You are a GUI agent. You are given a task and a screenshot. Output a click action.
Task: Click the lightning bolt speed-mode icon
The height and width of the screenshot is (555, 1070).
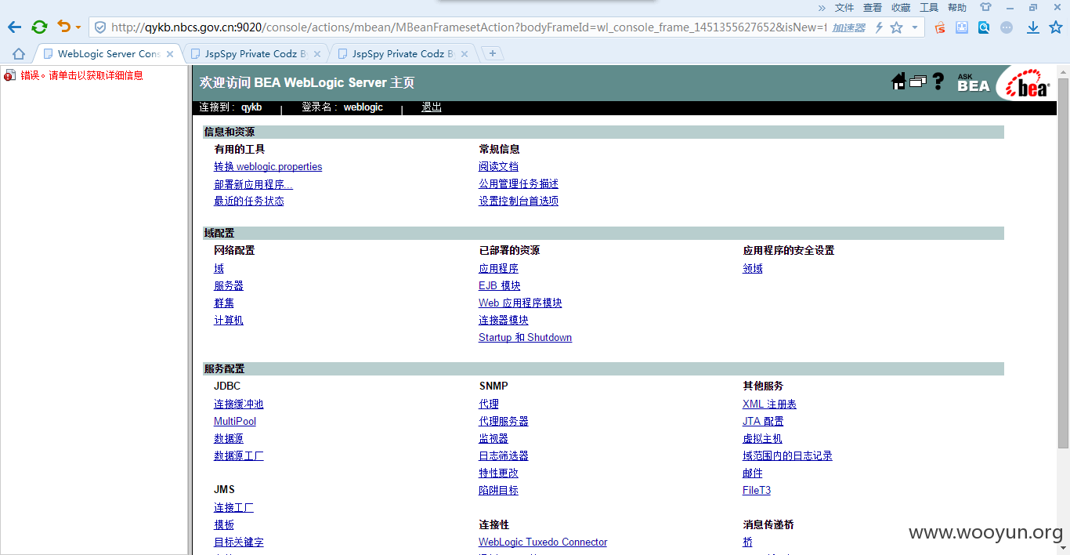(879, 27)
